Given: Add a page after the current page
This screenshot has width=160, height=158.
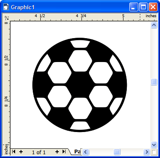Looking at the screenshot, I should (x=57, y=152).
